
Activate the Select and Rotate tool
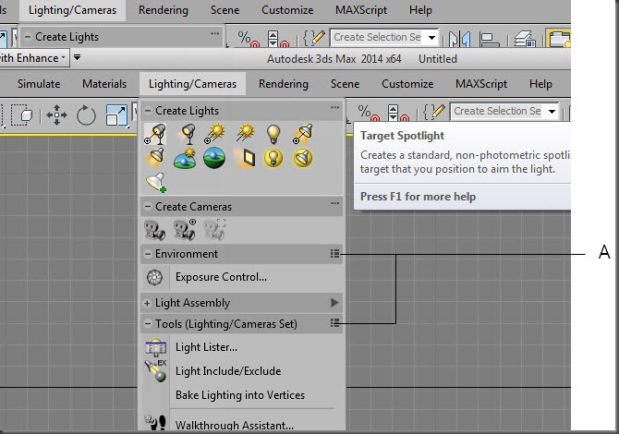tap(86, 115)
